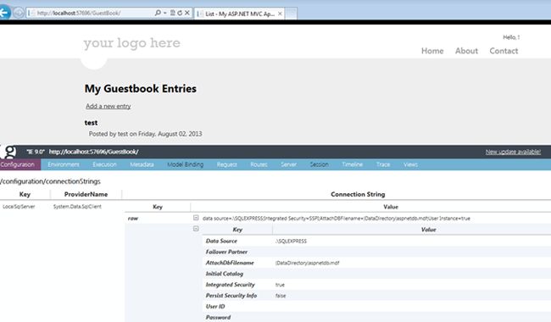
Task: Open the Routes tab
Action: click(x=259, y=164)
